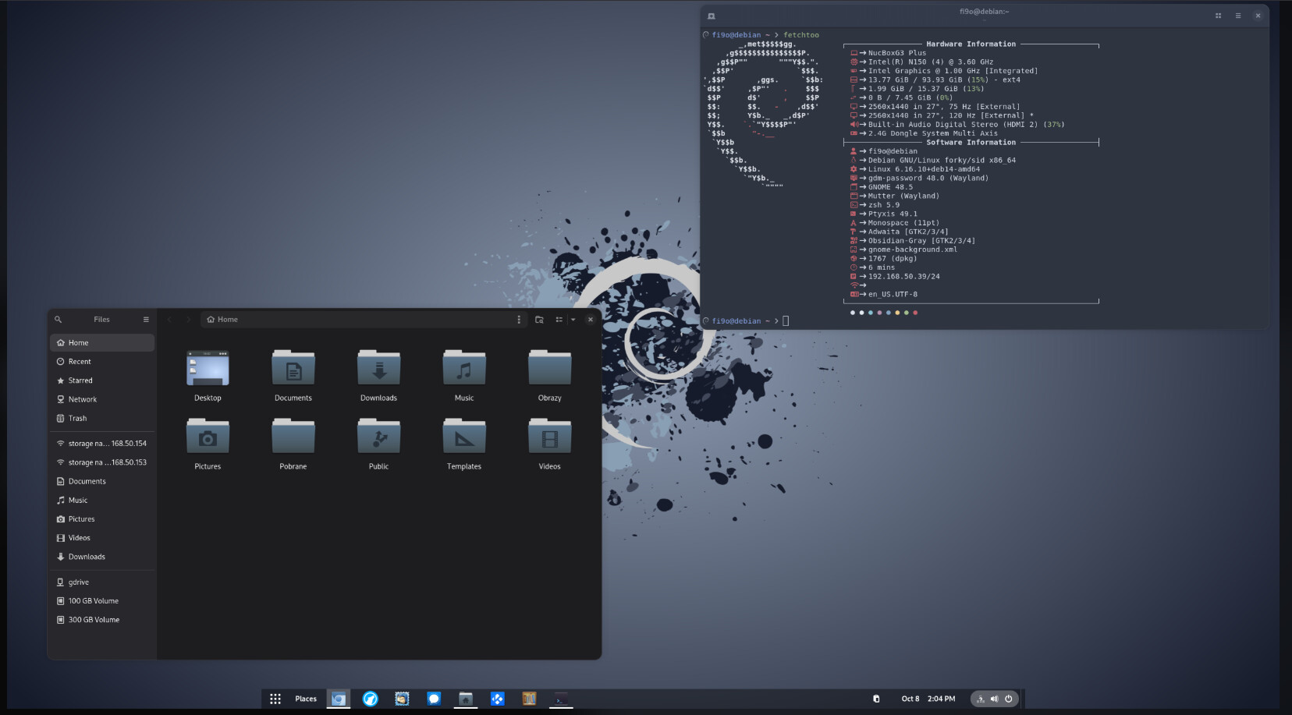The image size is (1292, 715).
Task: Open the Places menu in taskbar
Action: coord(306,699)
